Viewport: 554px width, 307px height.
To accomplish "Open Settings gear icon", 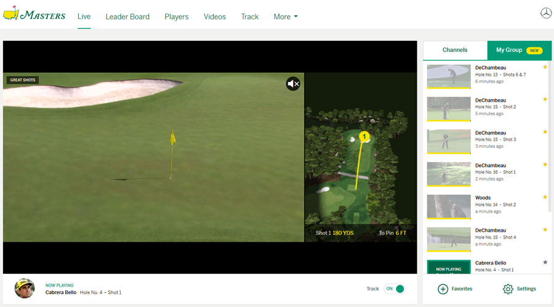I will point(508,289).
